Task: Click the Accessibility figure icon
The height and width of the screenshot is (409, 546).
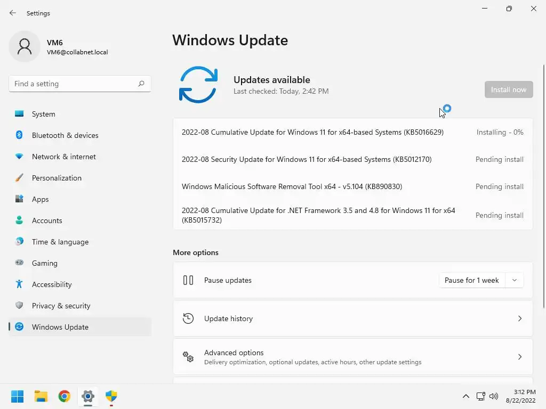Action: (19, 284)
